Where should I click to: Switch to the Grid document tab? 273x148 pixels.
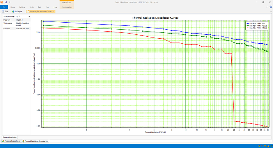point(5,11)
